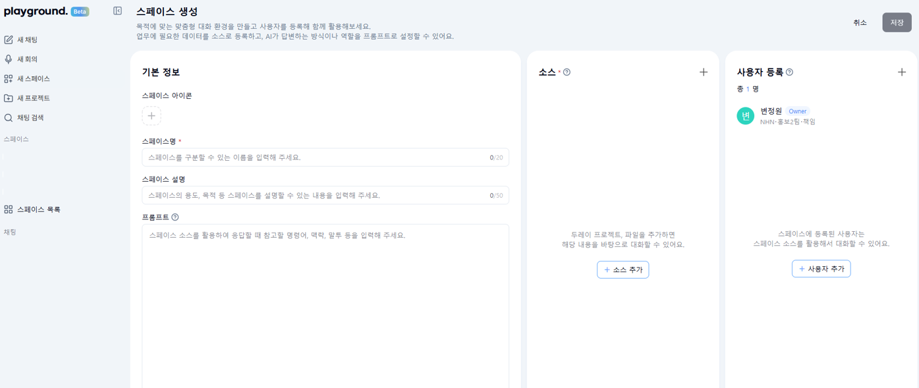Viewport: 919px width, 388px height.
Task: Collapse the sidebar with the panel icon
Action: coord(117,11)
